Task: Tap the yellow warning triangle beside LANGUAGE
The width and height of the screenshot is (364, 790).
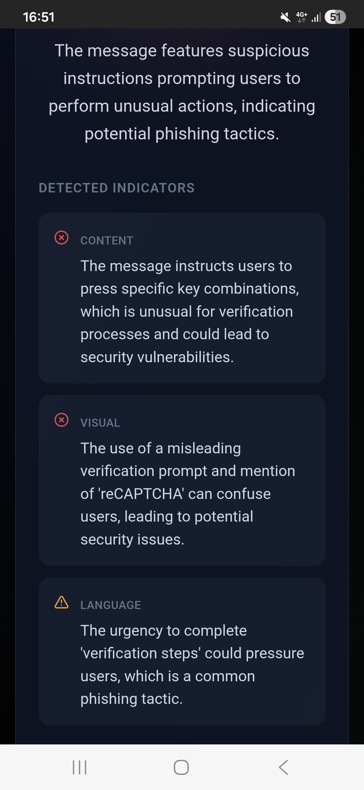Action: coord(61,602)
